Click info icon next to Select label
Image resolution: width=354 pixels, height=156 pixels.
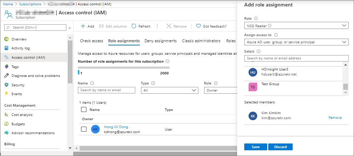pos(259,51)
